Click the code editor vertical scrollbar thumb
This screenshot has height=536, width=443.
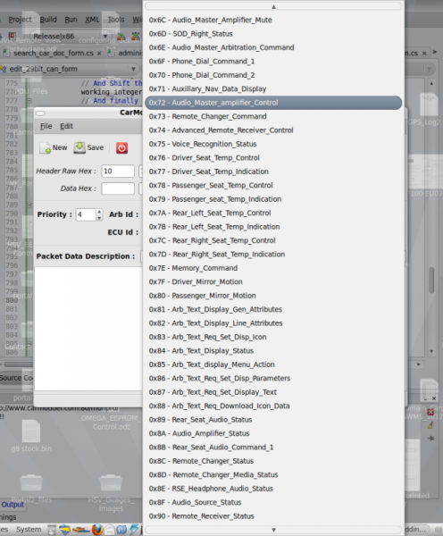point(431,281)
